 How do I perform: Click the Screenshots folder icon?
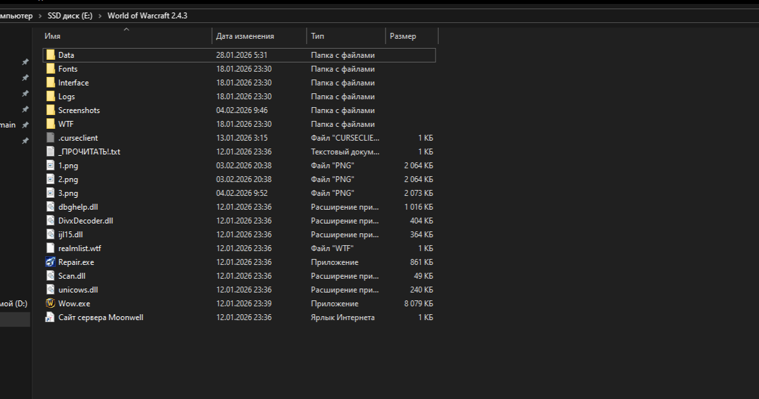point(51,110)
